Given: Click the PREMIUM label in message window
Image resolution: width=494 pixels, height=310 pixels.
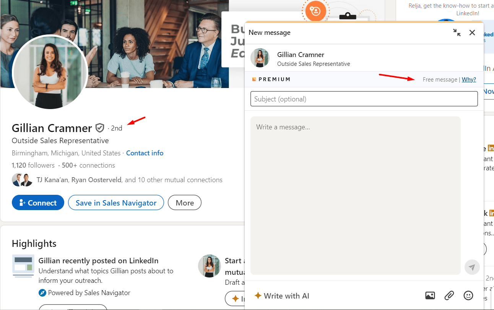Looking at the screenshot, I should click(x=271, y=79).
